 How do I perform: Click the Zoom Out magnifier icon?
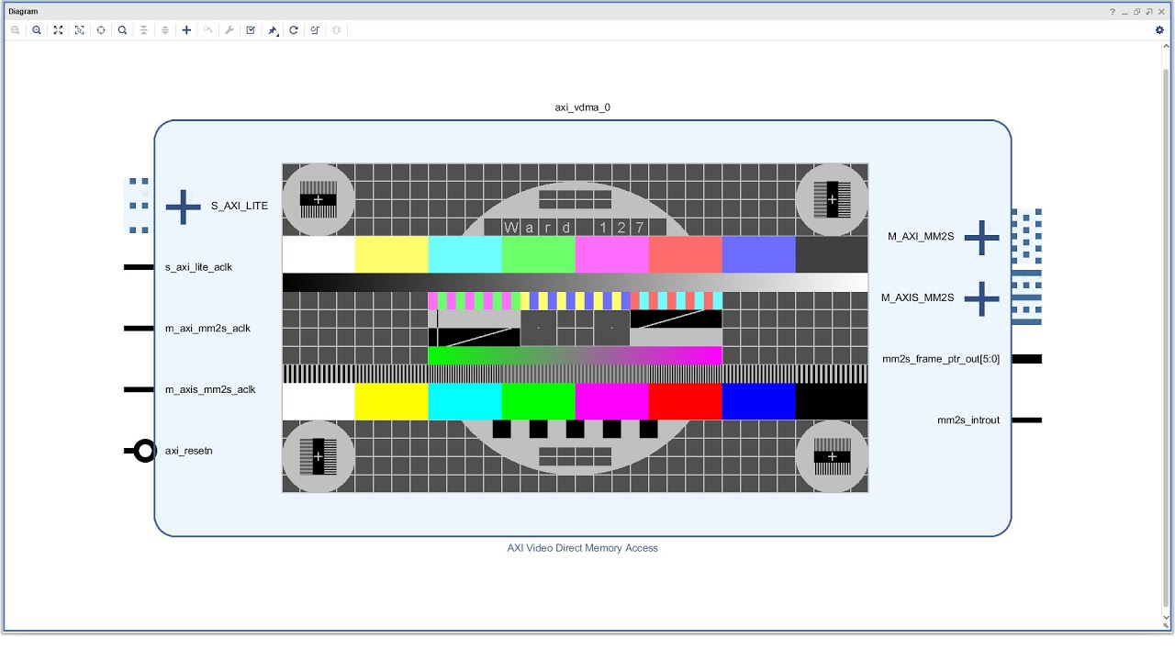(37, 30)
